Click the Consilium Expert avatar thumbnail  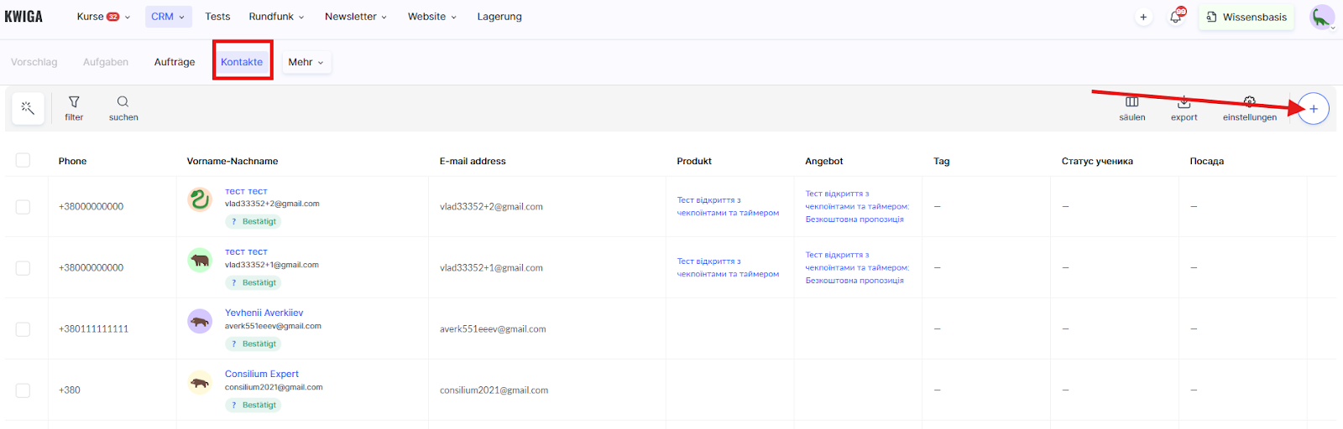[x=200, y=383]
